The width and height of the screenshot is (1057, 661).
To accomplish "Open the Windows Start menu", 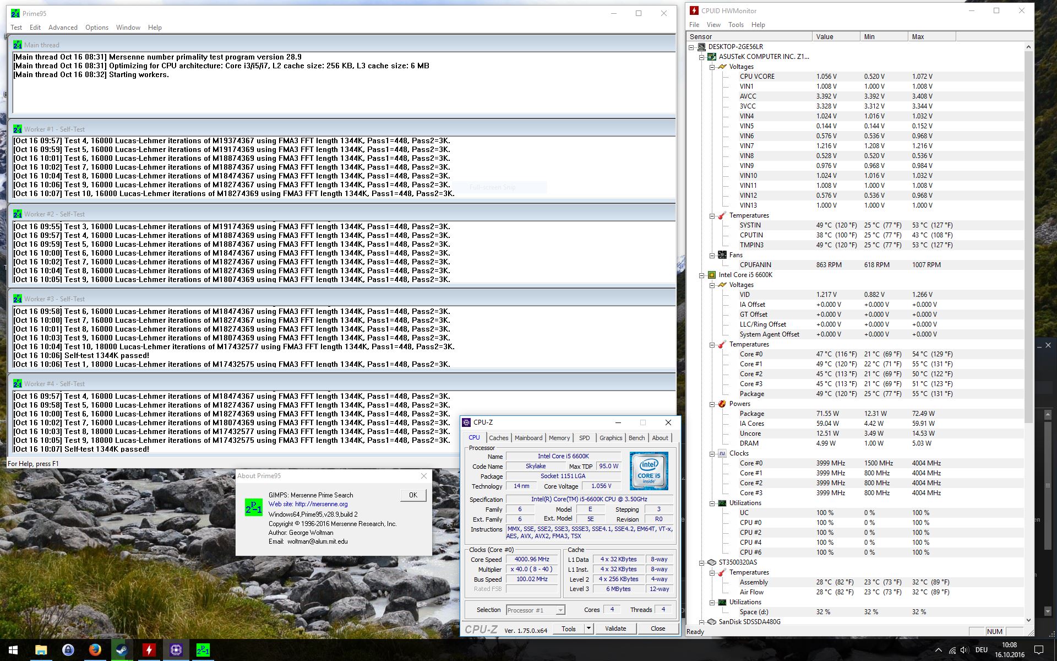I will (x=13, y=650).
